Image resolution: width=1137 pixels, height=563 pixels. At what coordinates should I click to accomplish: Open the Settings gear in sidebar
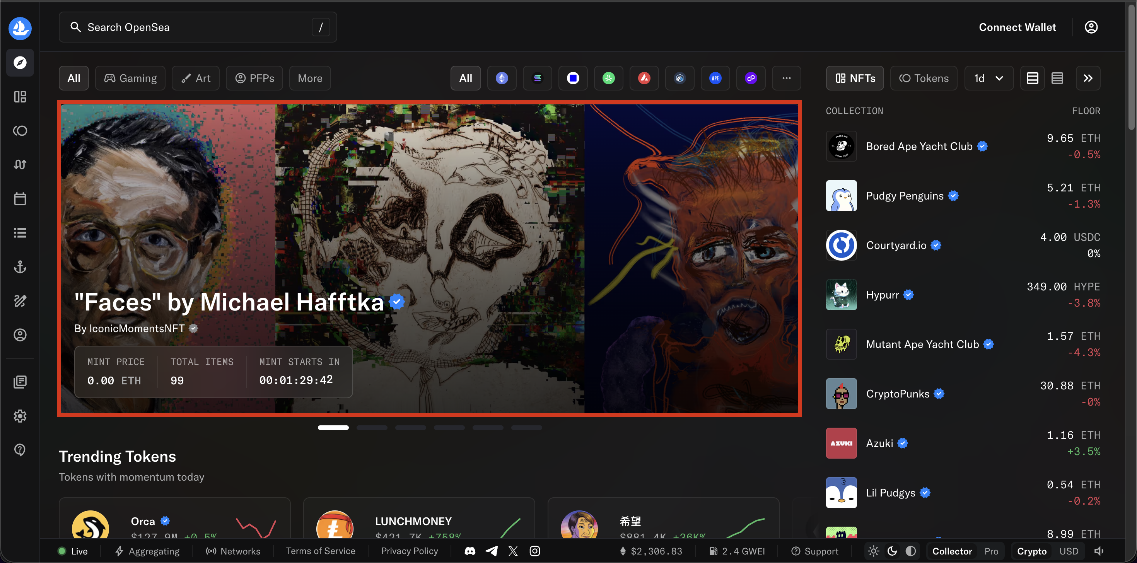pyautogui.click(x=20, y=416)
